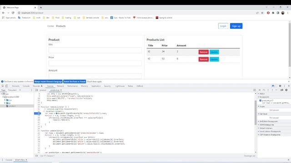This screenshot has width=291, height=163.
Task: Click the Opera extension icon
Action: [x=268, y=13]
